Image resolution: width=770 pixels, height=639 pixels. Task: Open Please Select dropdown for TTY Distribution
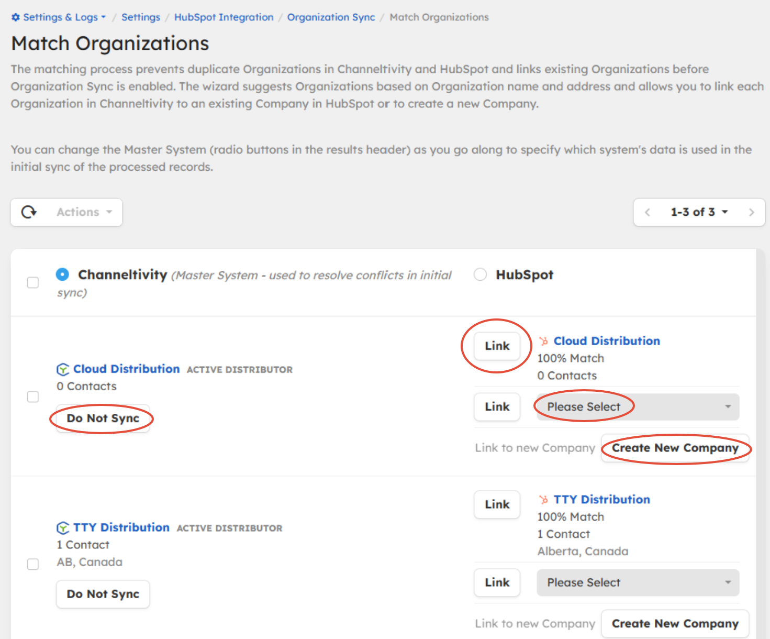point(638,583)
